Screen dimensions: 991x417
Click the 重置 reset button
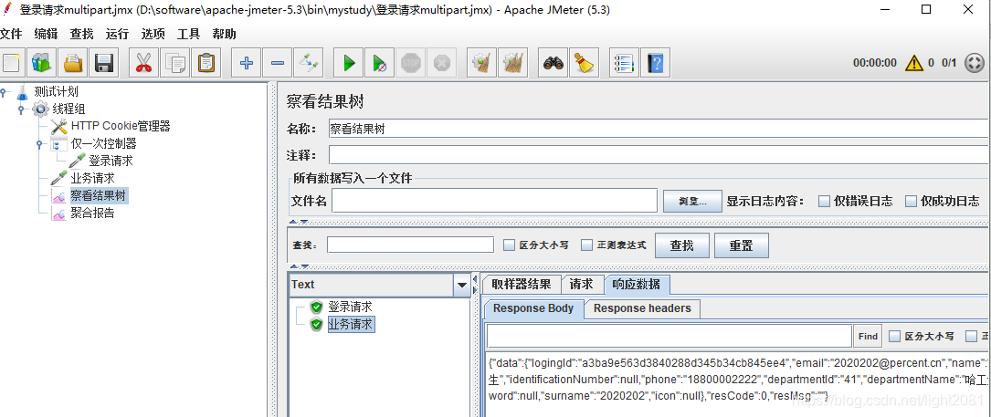(x=742, y=245)
